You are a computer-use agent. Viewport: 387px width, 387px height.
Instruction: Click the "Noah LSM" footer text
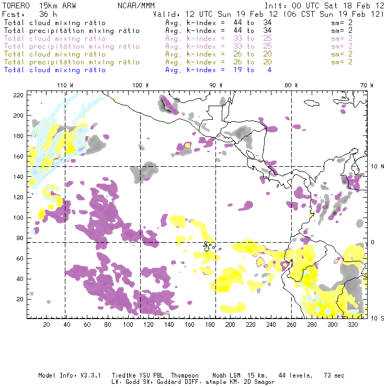click(226, 375)
